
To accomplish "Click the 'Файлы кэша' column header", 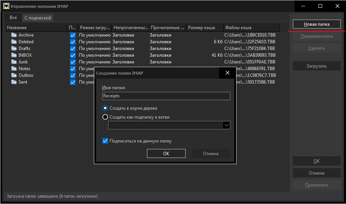I will [251, 28].
